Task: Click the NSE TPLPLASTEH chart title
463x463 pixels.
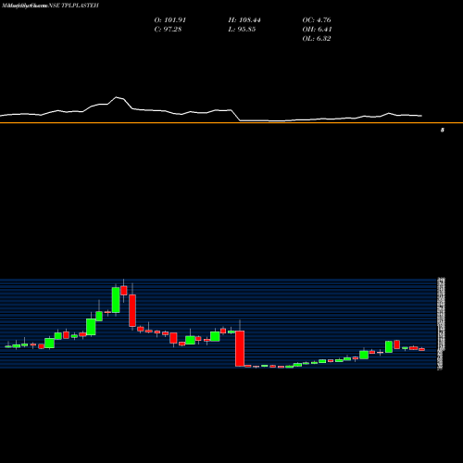Action: click(73, 6)
